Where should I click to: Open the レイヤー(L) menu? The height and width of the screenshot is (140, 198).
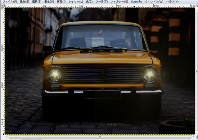coord(76,2)
